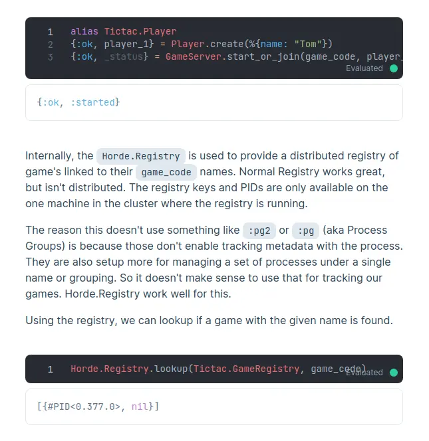Click line number 3 in the first code cell

pyautogui.click(x=51, y=56)
